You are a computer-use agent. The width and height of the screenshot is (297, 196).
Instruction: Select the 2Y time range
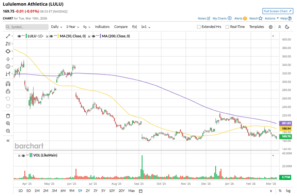[88, 191]
